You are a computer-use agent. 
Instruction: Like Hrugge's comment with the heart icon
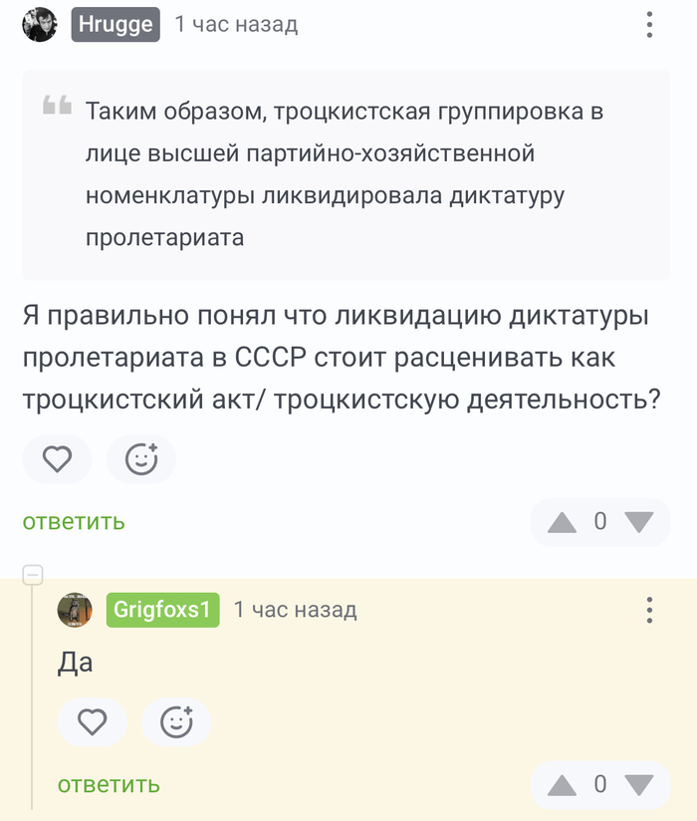[58, 458]
